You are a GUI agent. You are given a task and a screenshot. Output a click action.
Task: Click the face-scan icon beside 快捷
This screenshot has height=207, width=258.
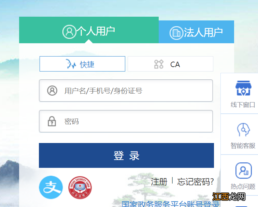coord(71,64)
